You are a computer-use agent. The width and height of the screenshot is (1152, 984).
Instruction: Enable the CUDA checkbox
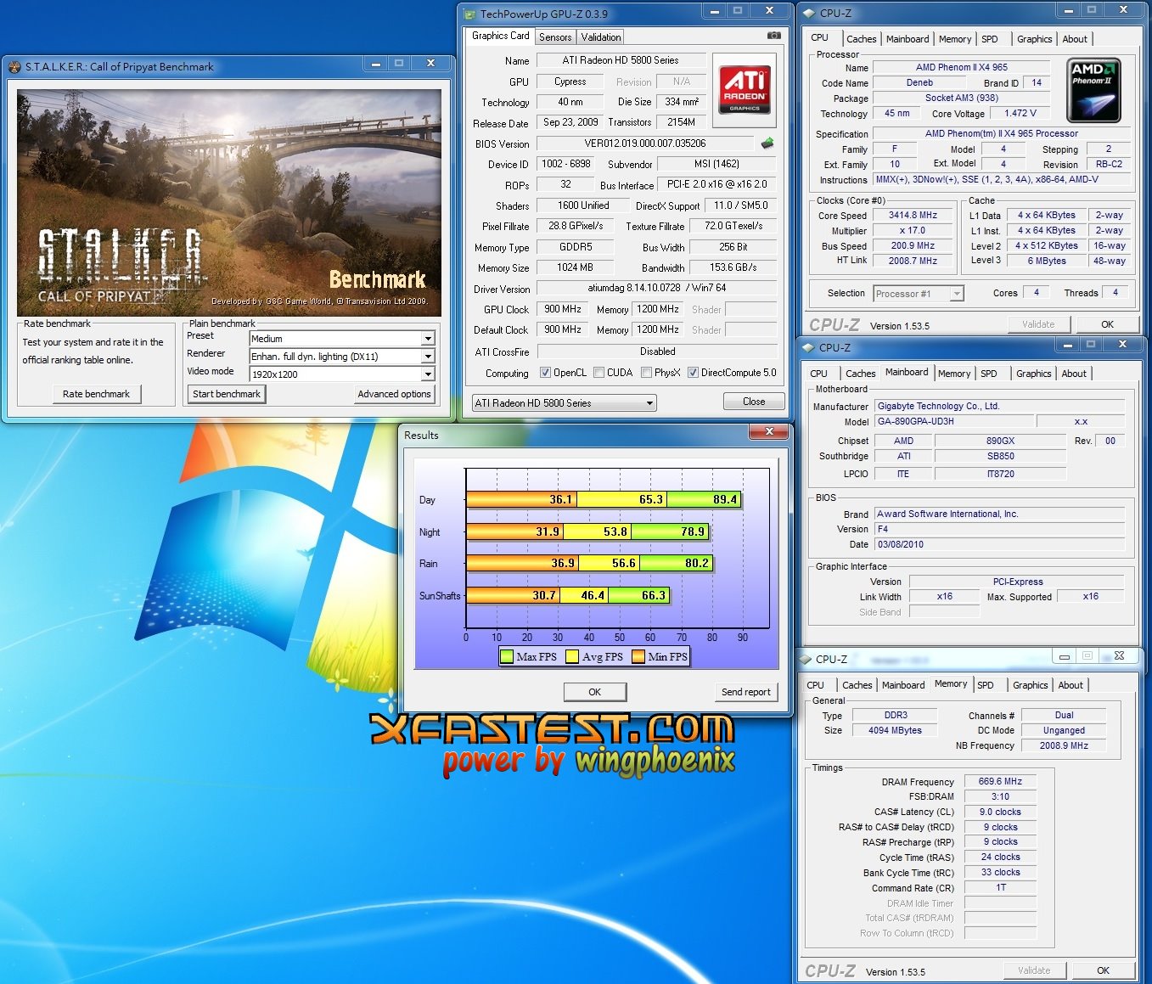(x=599, y=373)
